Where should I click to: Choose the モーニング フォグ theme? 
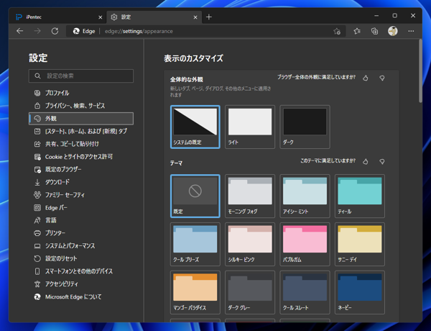(x=250, y=196)
